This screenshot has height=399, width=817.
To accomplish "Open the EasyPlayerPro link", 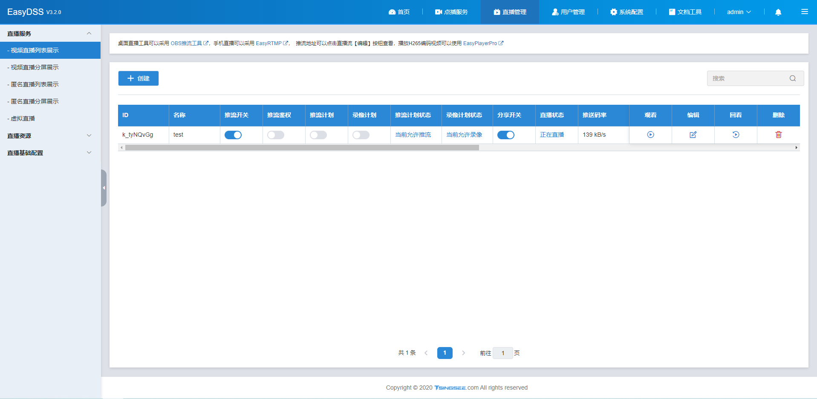I will pos(483,43).
